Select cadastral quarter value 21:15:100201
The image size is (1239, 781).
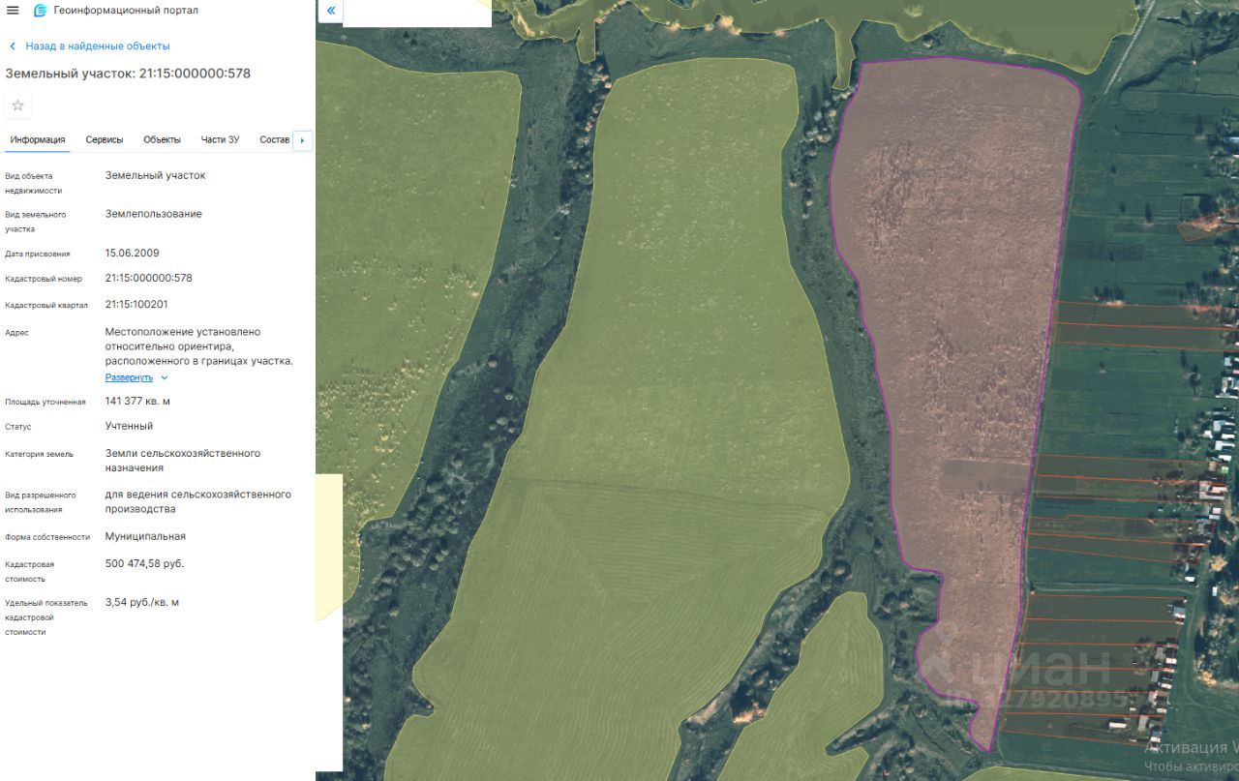point(136,304)
